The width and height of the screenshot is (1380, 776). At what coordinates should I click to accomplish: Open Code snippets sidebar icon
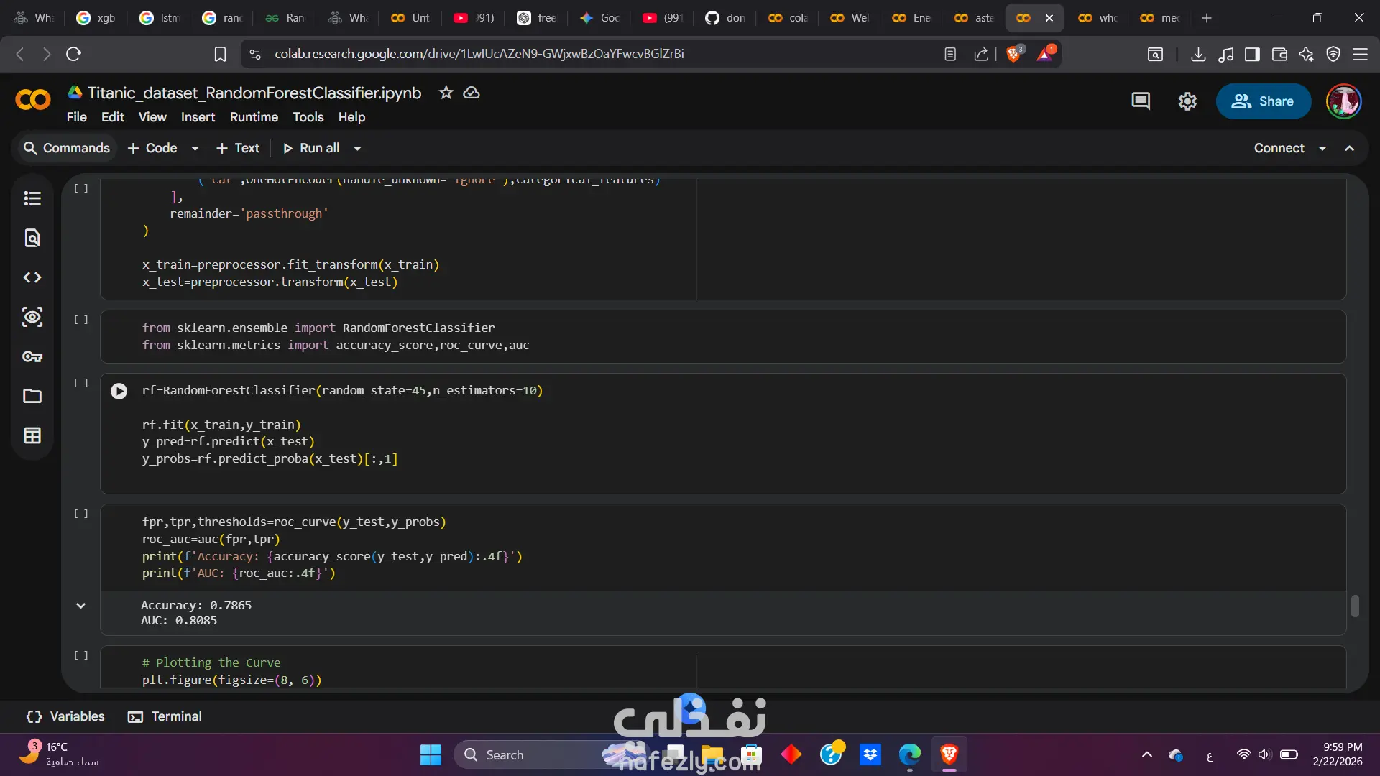pyautogui.click(x=32, y=277)
